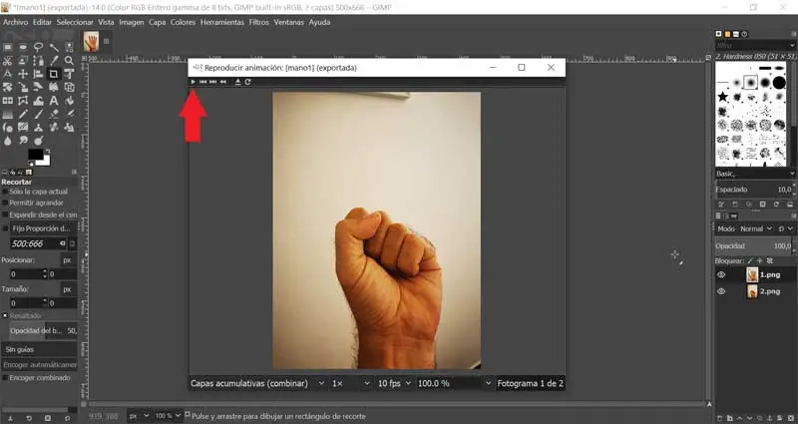Image resolution: width=798 pixels, height=424 pixels.
Task: Click the 500:666 proportion input field
Action: pos(34,243)
